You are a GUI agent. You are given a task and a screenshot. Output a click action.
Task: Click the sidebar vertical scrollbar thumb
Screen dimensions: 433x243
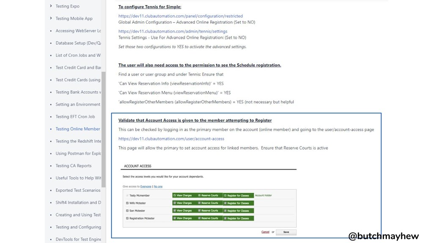point(104,130)
